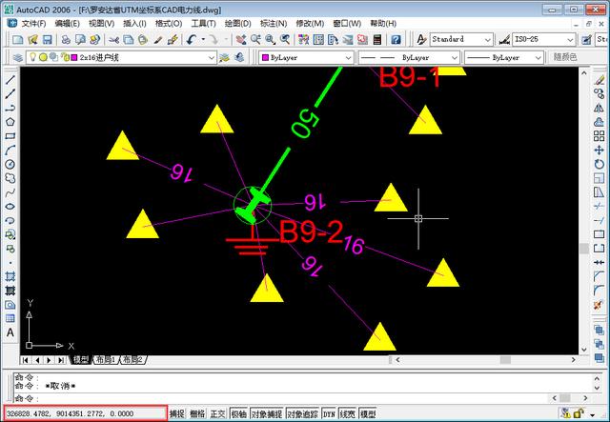The image size is (610, 422).
Task: Select the Circle drawing tool
Action: 10,164
